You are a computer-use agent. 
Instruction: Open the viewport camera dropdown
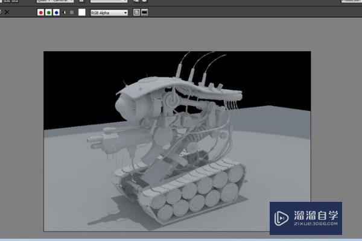(x=55, y=1)
